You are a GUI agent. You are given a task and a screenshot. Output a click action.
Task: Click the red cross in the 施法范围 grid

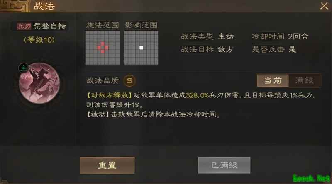(x=103, y=48)
